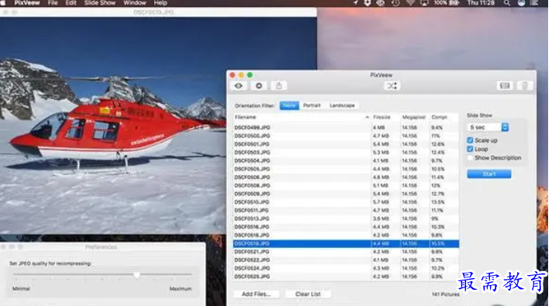The image size is (552, 306).
Task: Open the 5 sec interval dropdown
Action: click(x=488, y=127)
